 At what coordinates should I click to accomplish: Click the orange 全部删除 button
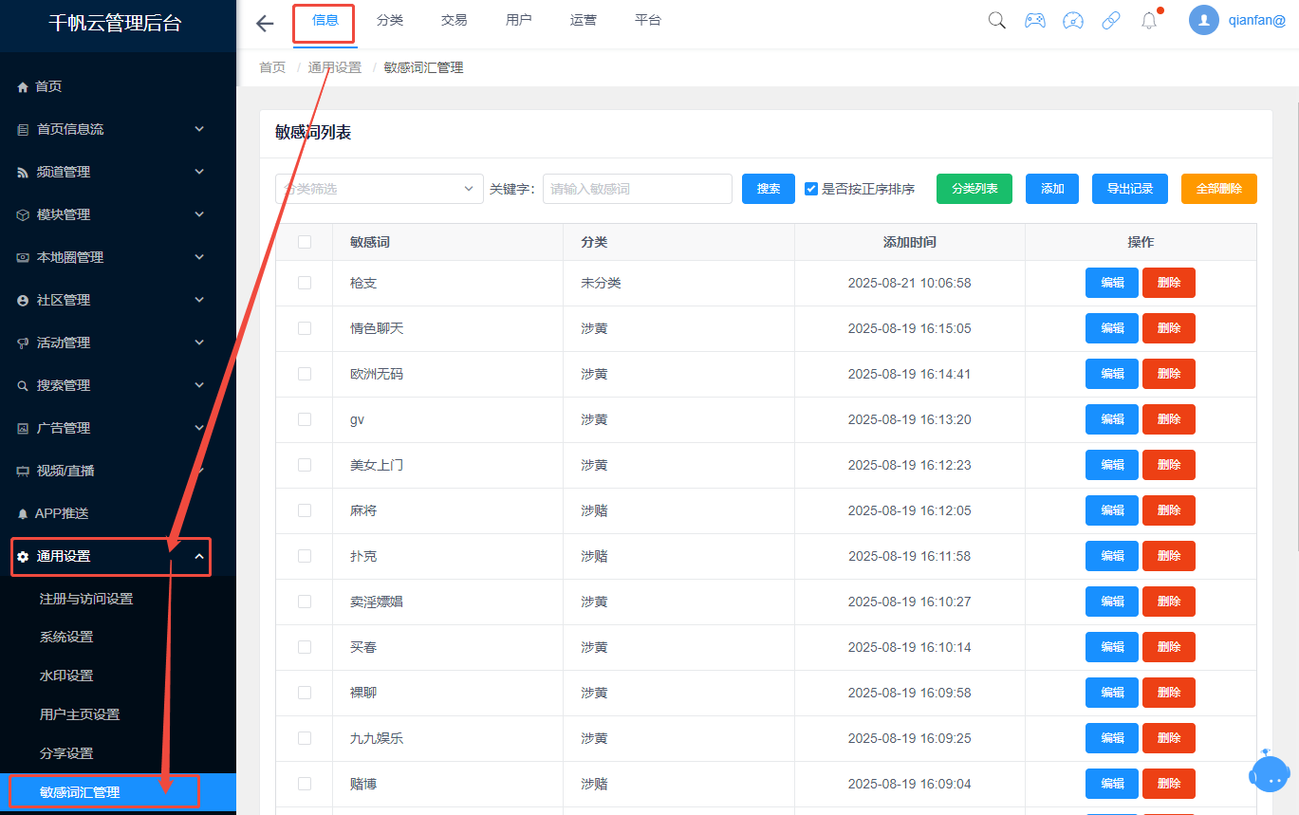(1219, 189)
